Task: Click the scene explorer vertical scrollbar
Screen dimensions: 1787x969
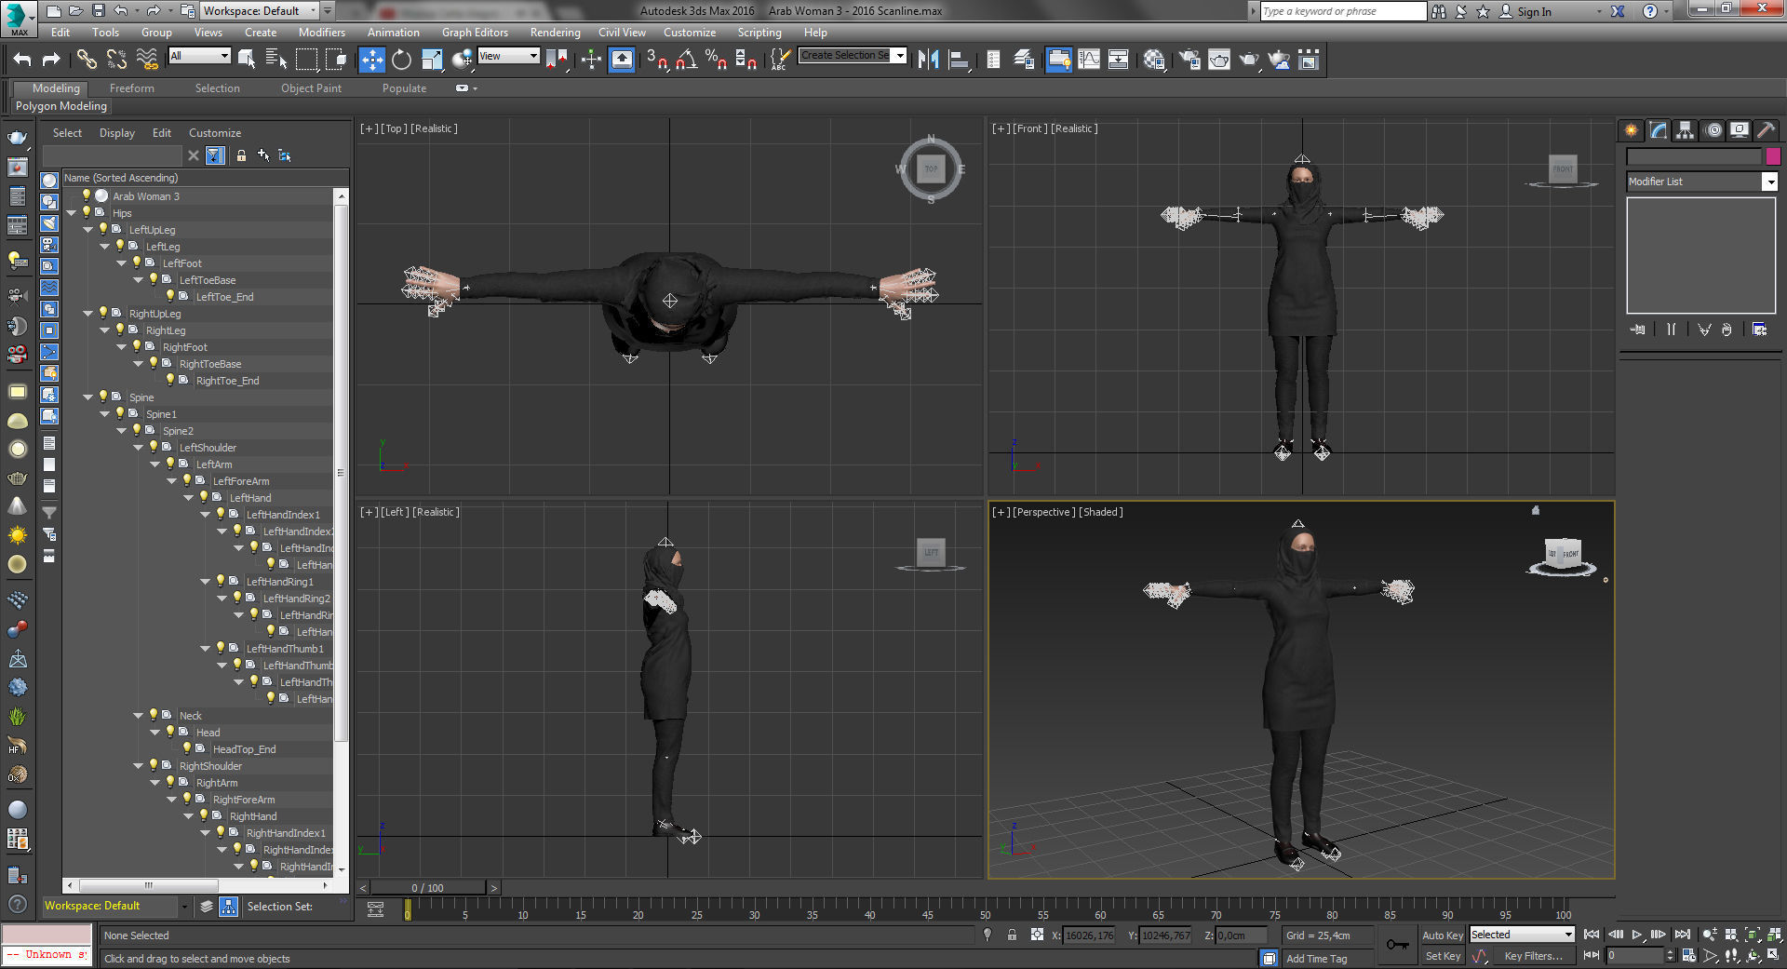Action: [342, 472]
